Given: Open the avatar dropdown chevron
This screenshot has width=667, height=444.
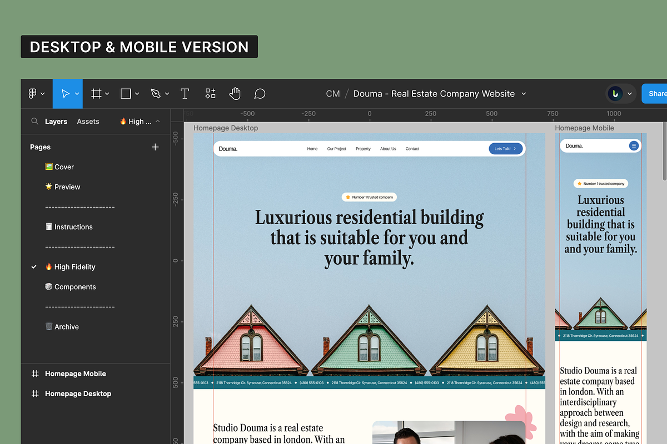Looking at the screenshot, I should [630, 94].
